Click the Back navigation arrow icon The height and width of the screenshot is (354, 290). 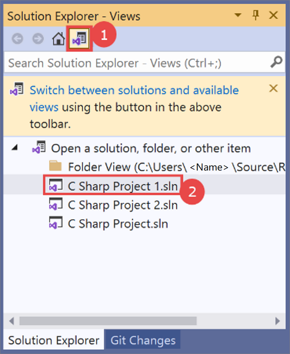pyautogui.click(x=17, y=38)
